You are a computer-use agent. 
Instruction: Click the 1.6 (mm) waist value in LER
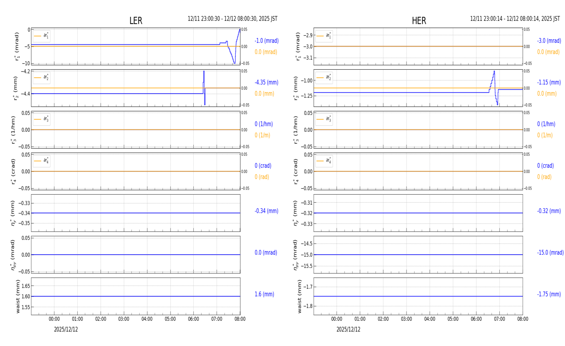[264, 294]
